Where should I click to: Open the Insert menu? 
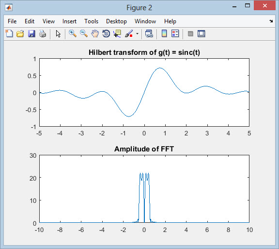pos(69,21)
